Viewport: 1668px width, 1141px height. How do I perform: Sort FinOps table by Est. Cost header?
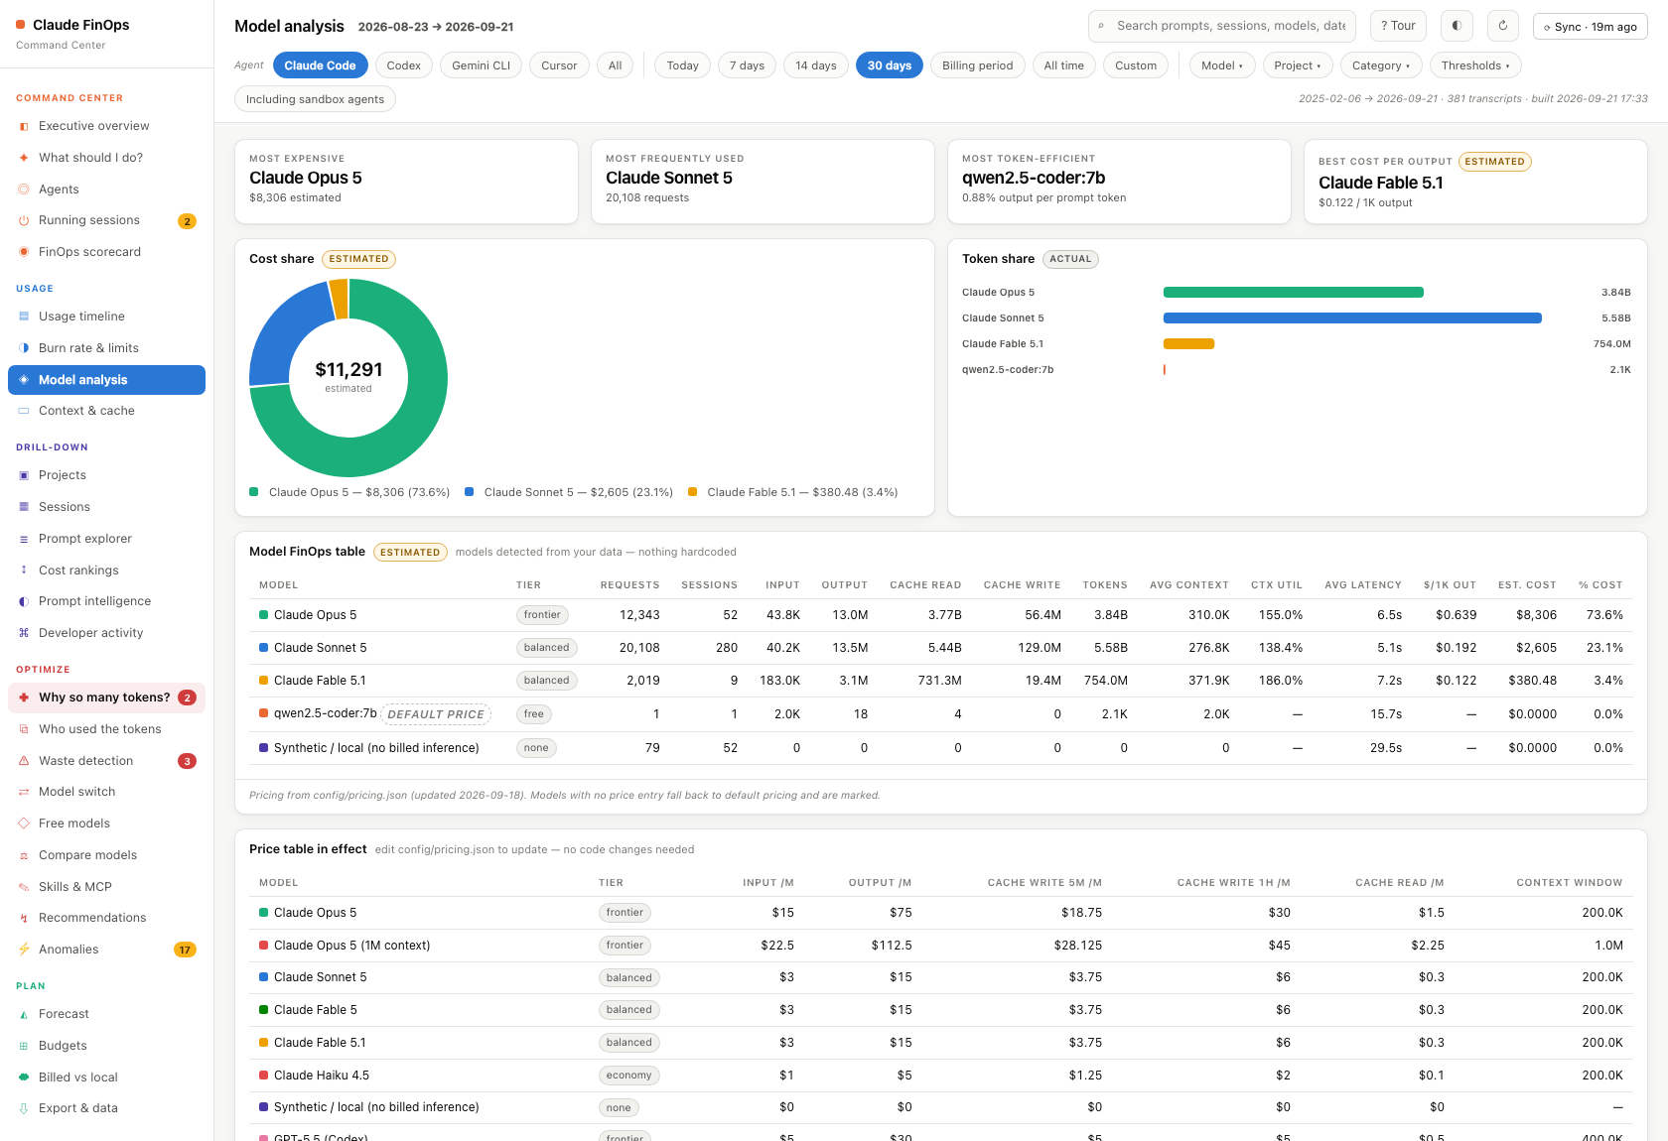coord(1527,585)
